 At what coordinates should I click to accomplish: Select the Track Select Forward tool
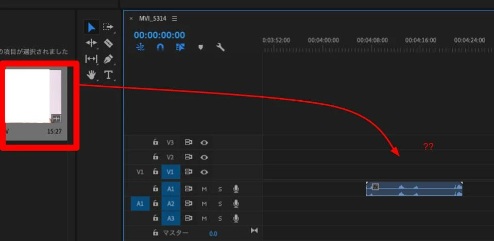click(x=108, y=27)
